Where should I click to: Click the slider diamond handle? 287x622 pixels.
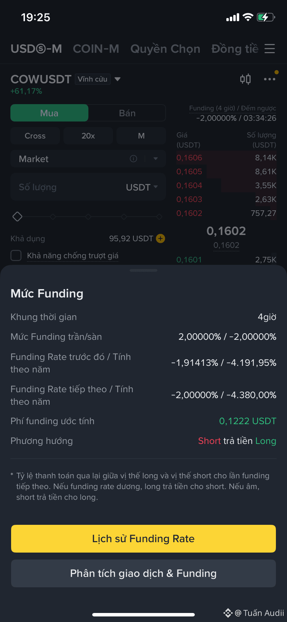[x=17, y=217]
